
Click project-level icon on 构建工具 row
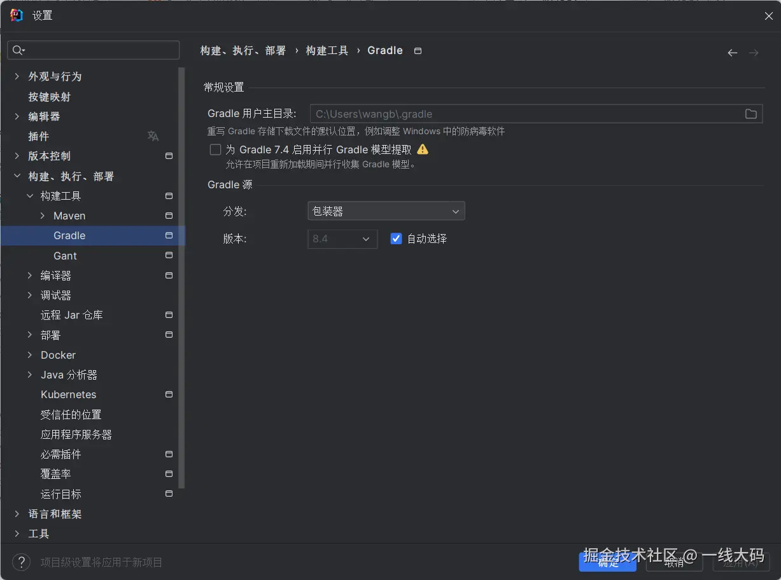[x=169, y=196]
